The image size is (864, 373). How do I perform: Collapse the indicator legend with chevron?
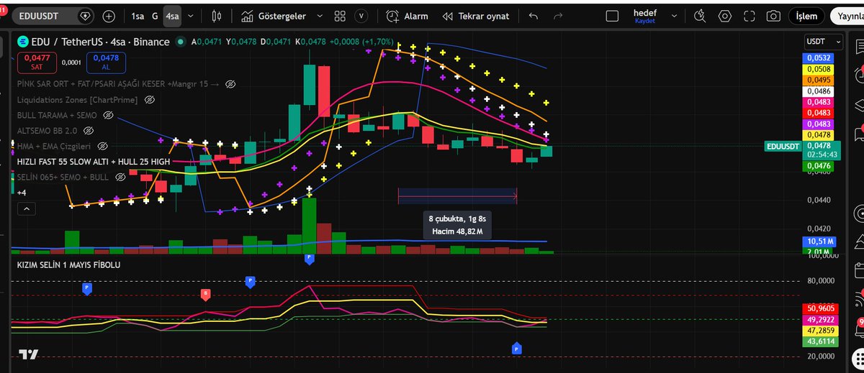(27, 208)
